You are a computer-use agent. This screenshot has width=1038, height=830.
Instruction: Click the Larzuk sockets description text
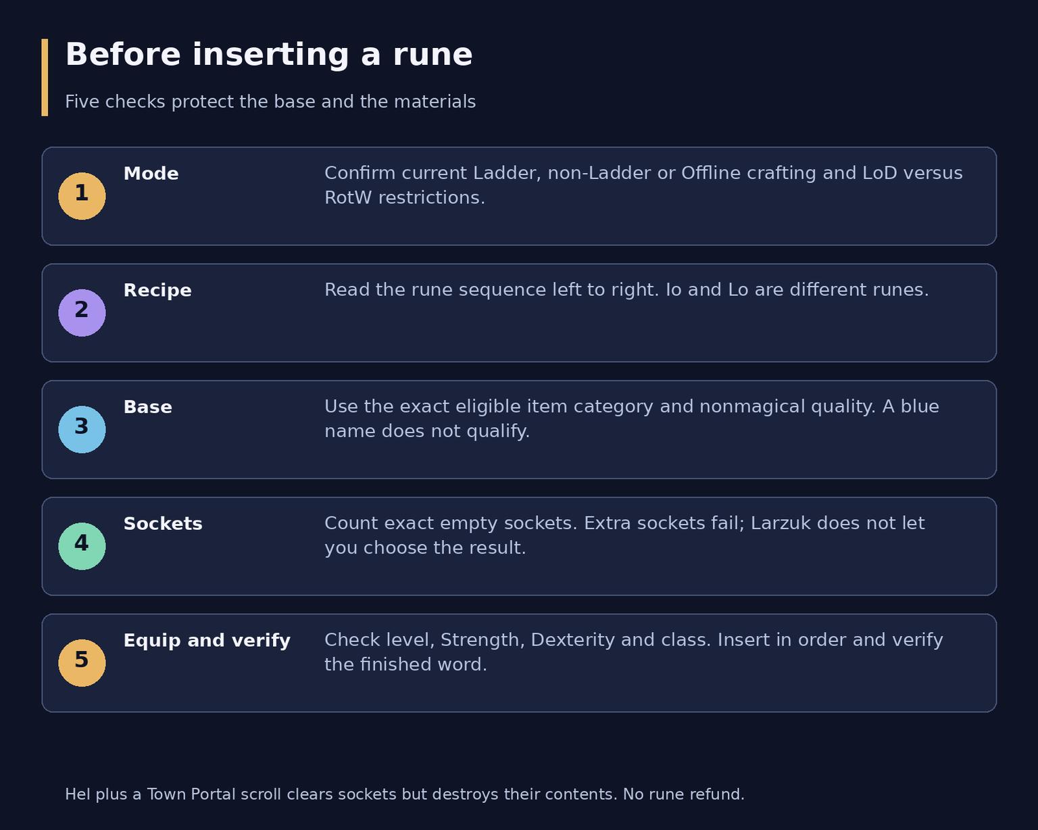tap(624, 535)
